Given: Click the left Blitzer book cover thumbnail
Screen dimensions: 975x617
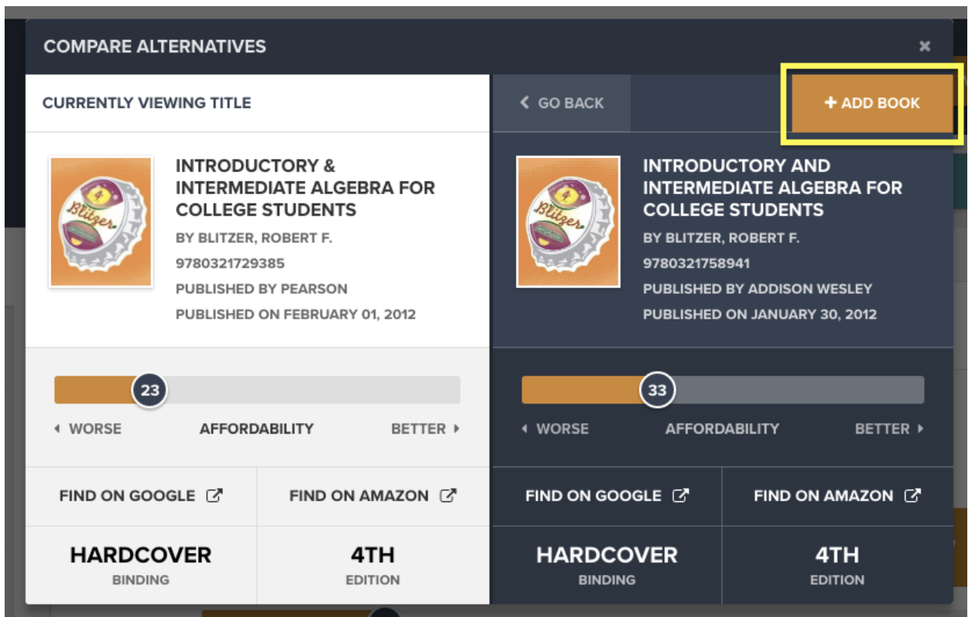Looking at the screenshot, I should 100,222.
